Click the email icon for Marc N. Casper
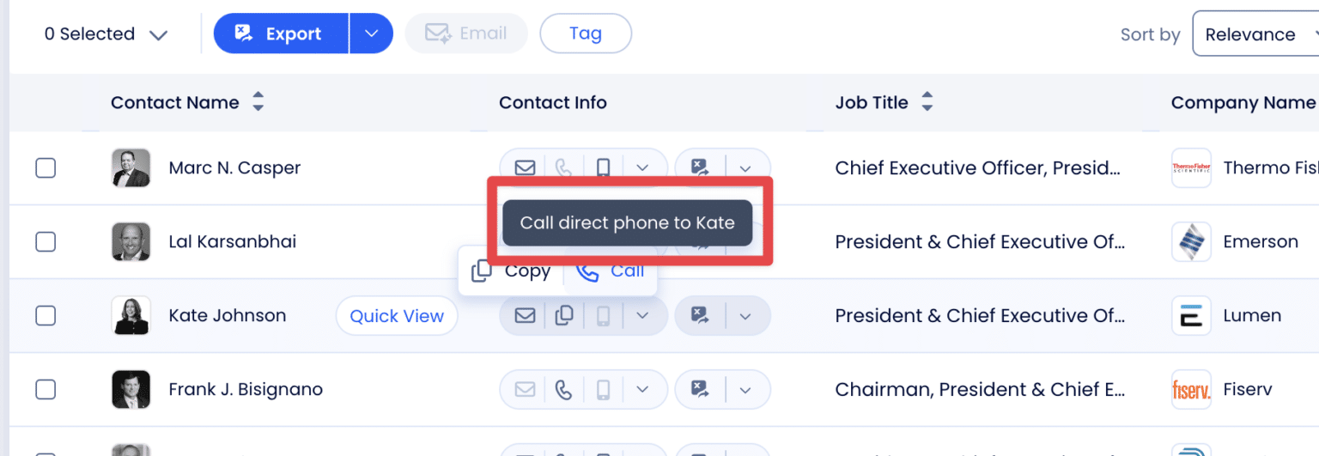Screen dimensions: 1319x456 pyautogui.click(x=525, y=167)
